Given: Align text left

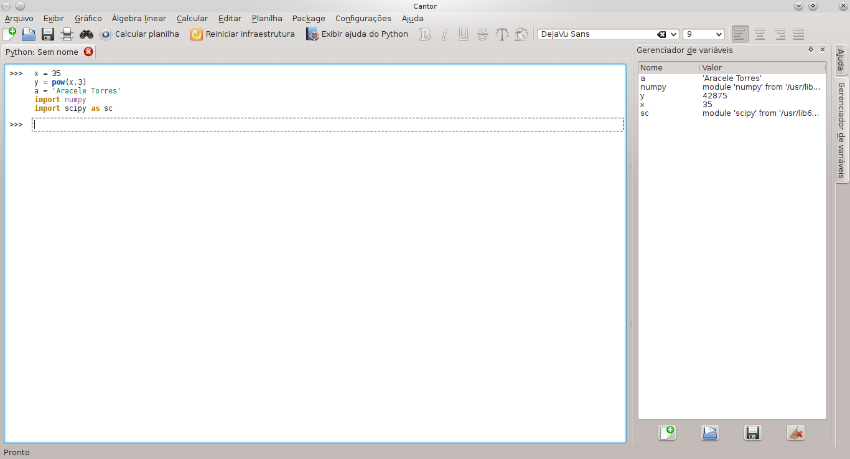Looking at the screenshot, I should [x=740, y=34].
